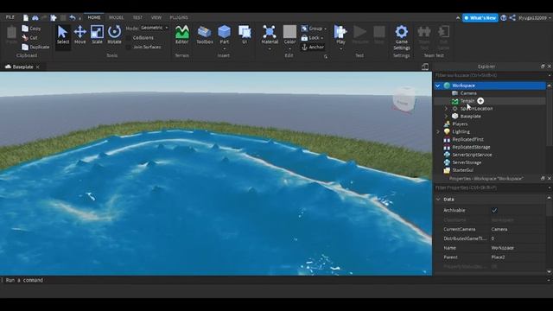Close the Explorer panel
Viewport: 553px width, 311px height.
(550, 67)
